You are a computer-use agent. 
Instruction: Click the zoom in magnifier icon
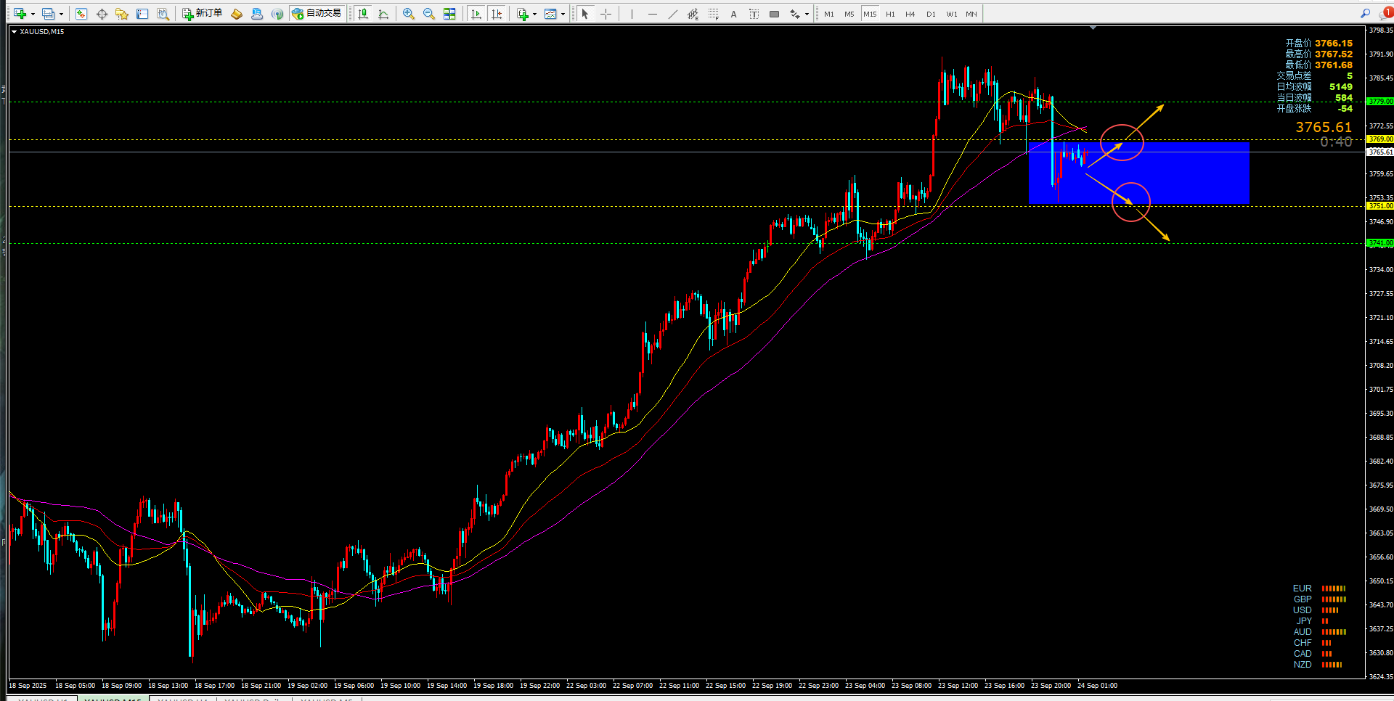[409, 14]
